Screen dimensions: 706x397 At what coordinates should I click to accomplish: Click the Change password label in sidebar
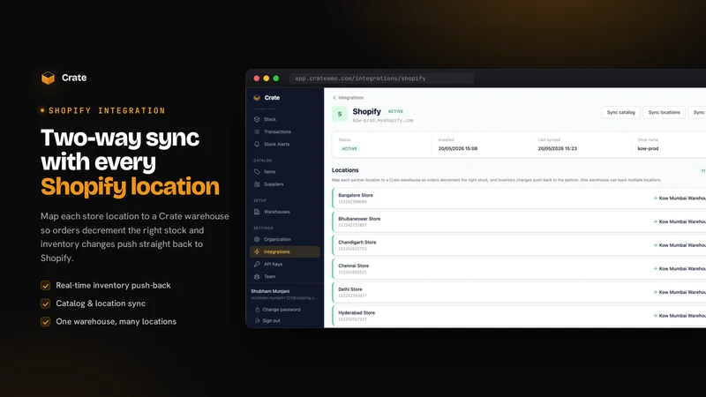pos(282,310)
